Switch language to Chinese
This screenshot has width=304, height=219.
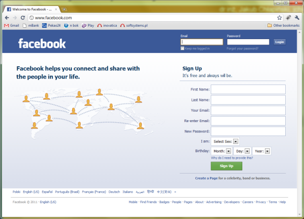click(164, 192)
